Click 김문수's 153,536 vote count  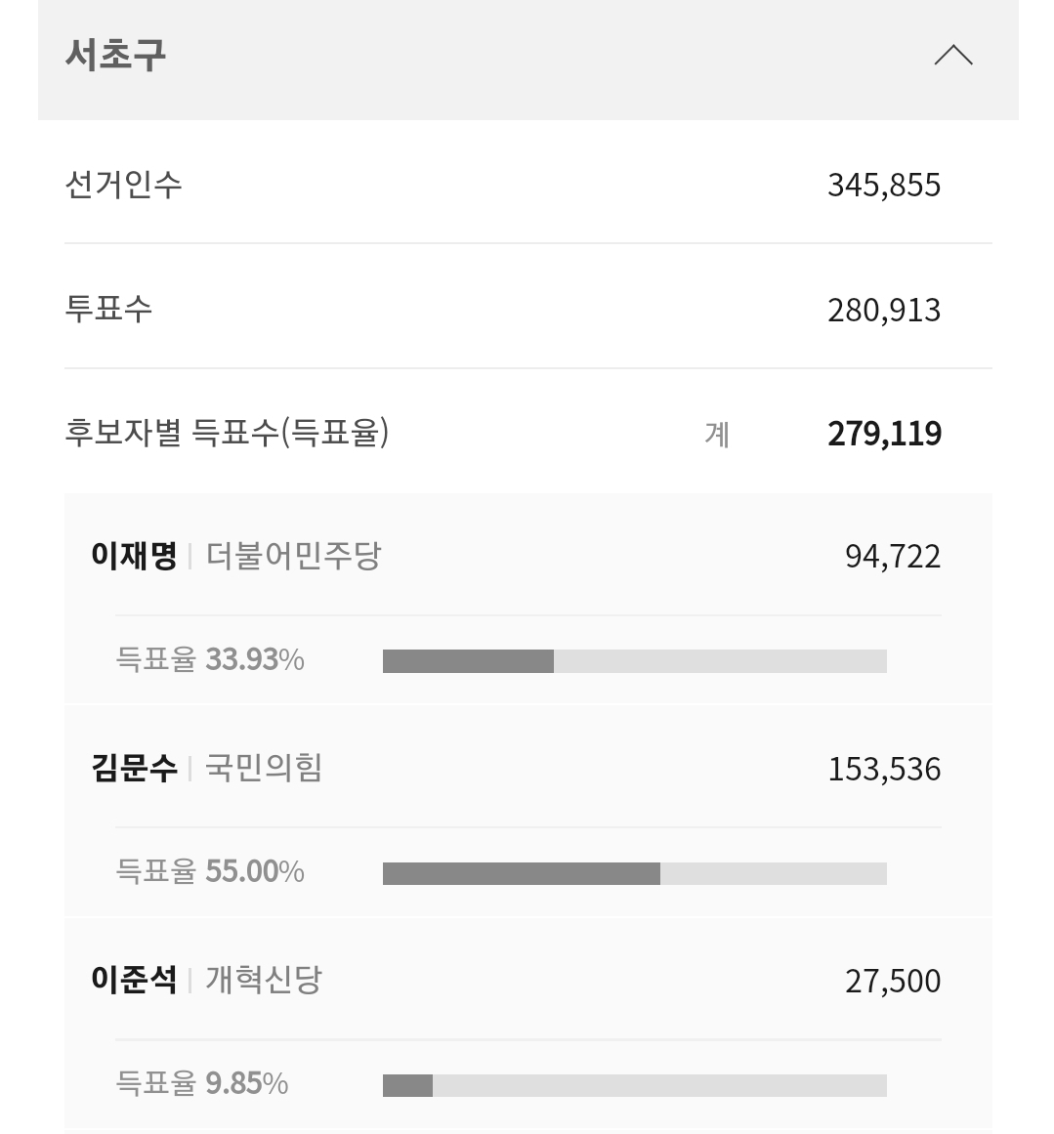coord(883,770)
